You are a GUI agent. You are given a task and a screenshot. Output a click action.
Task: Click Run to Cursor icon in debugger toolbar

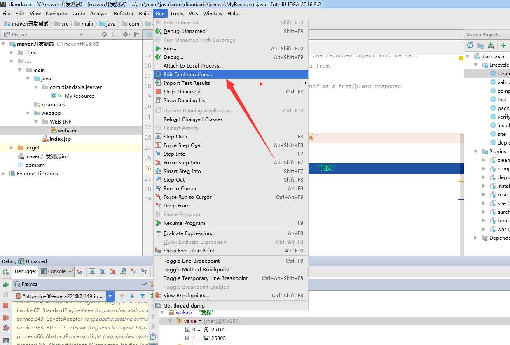click(144, 272)
